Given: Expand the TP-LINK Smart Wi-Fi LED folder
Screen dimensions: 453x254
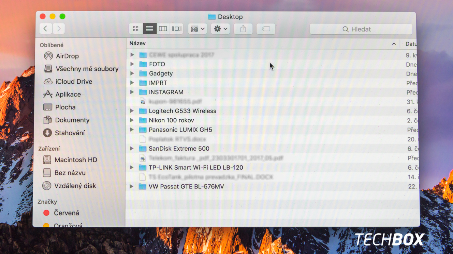Looking at the screenshot, I should coord(131,167).
